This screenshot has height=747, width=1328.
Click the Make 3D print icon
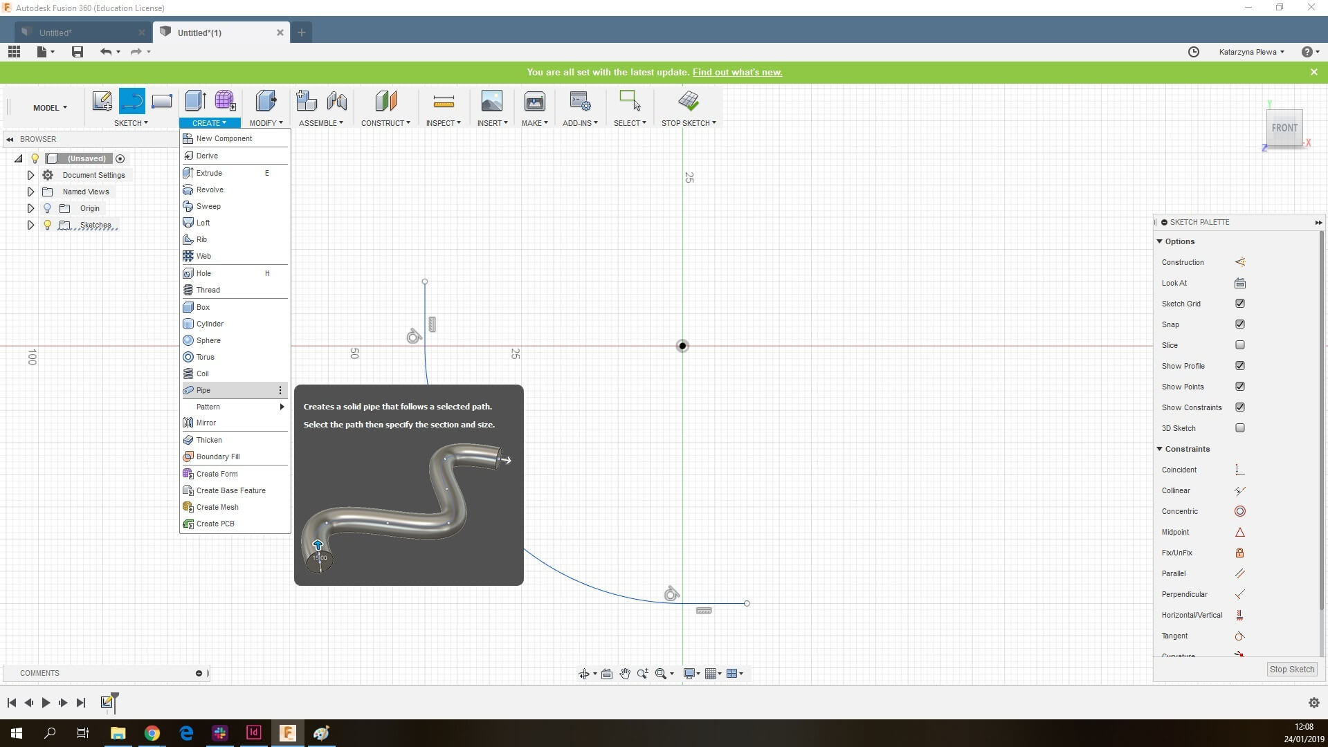pyautogui.click(x=535, y=101)
